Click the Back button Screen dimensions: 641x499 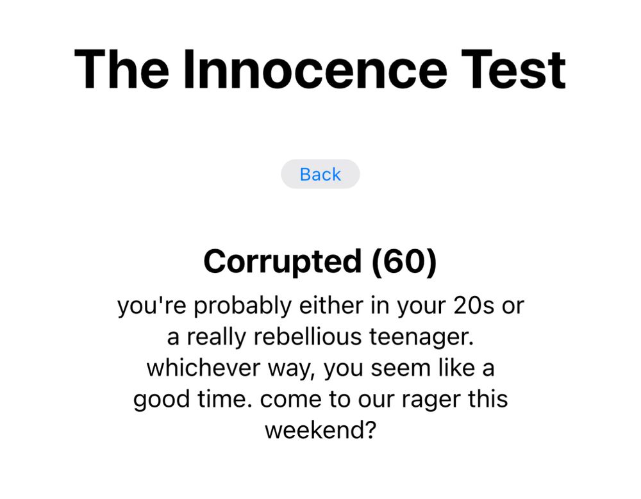coord(320,174)
